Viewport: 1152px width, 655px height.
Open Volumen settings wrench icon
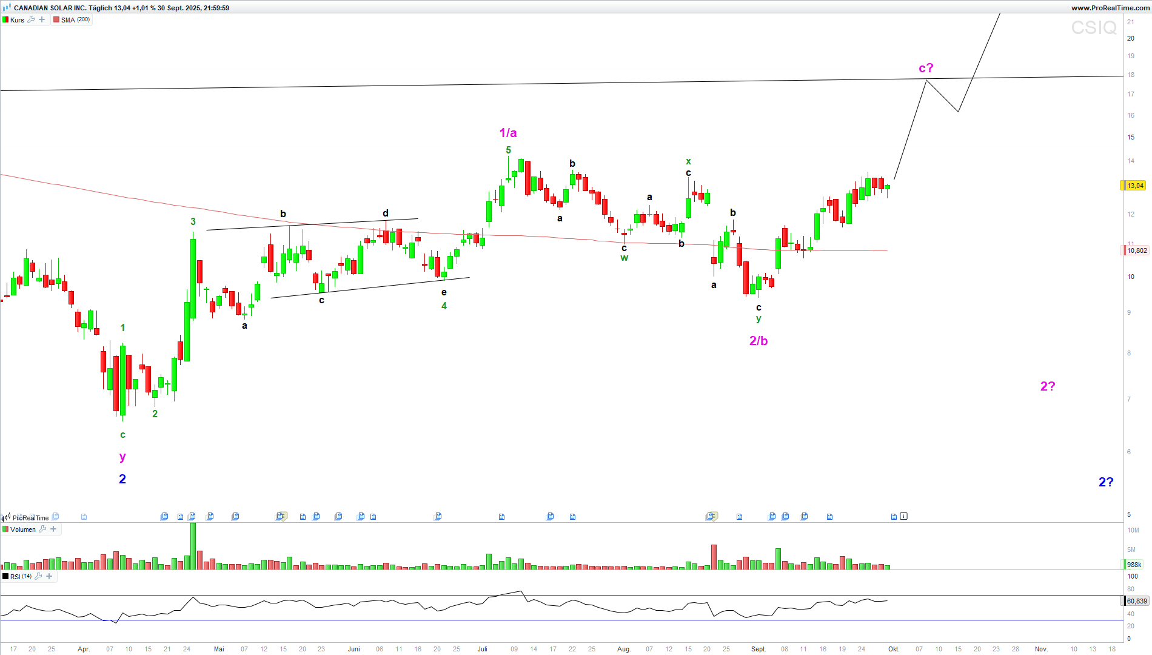point(42,529)
